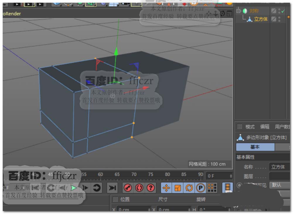
Task: Select the 立方体 object in tree
Action: 261,19
